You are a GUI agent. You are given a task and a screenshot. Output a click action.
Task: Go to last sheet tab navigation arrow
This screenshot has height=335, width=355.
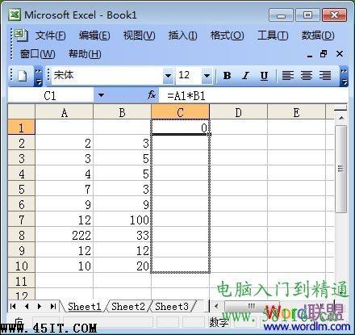tap(53, 306)
